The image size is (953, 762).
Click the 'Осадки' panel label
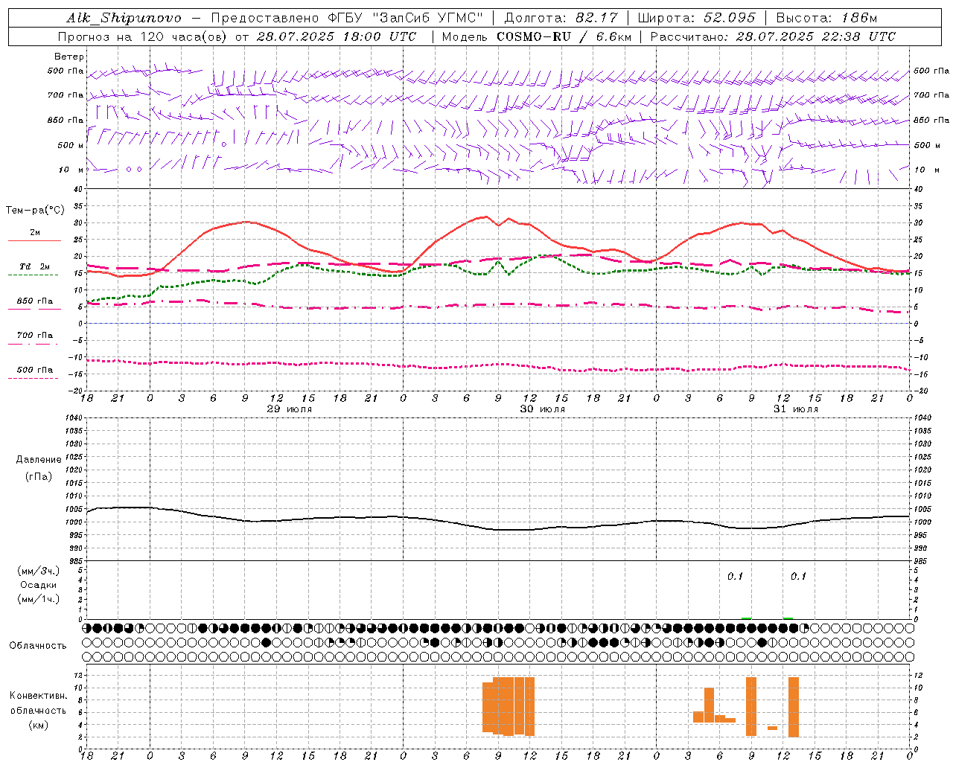(39, 585)
